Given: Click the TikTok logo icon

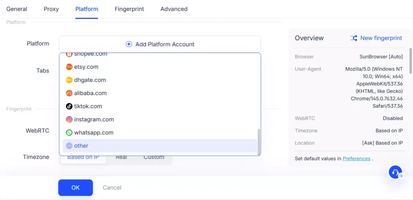Looking at the screenshot, I should 69,106.
